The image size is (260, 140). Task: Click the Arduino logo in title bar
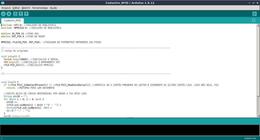coord(3,3)
